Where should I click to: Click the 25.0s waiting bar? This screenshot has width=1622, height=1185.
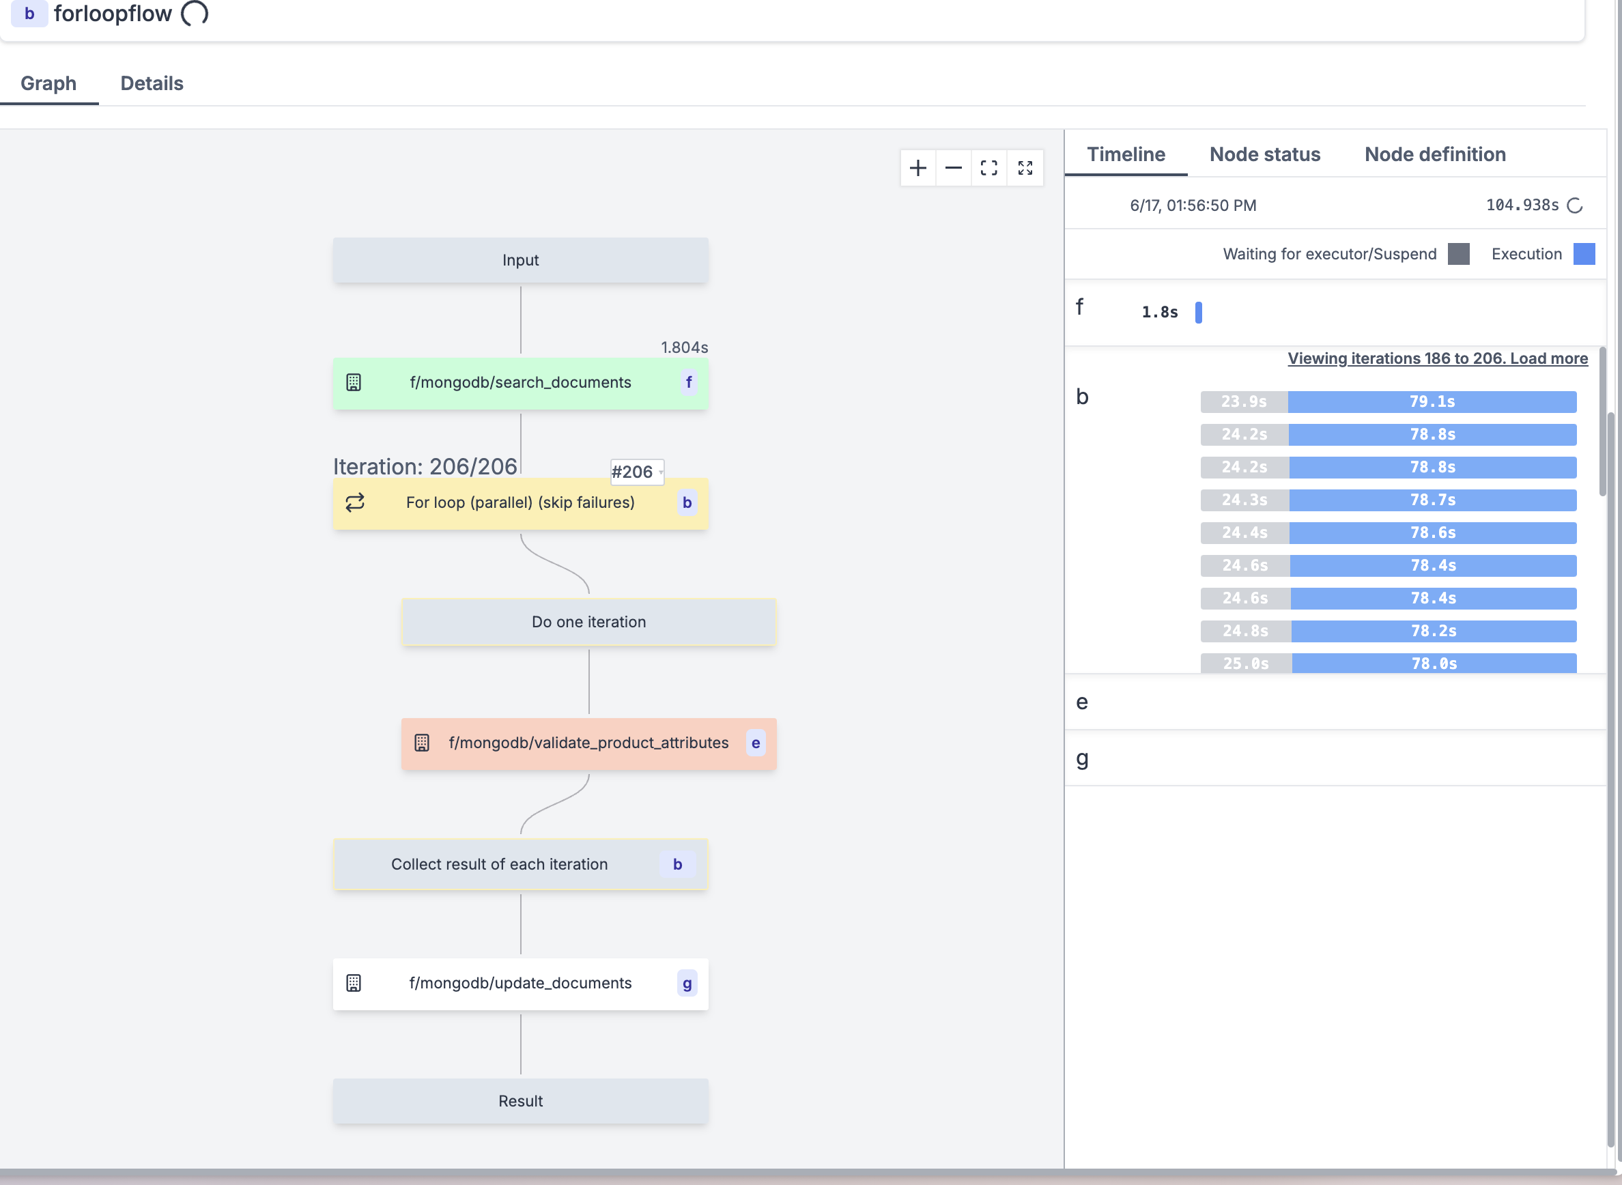(1246, 663)
